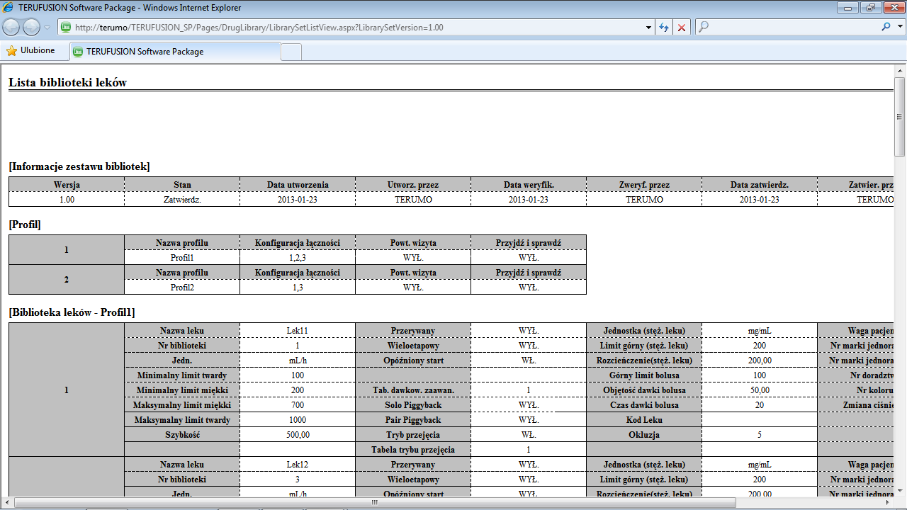
Task: Click the drug name cell 'Lek12'
Action: 298,465
